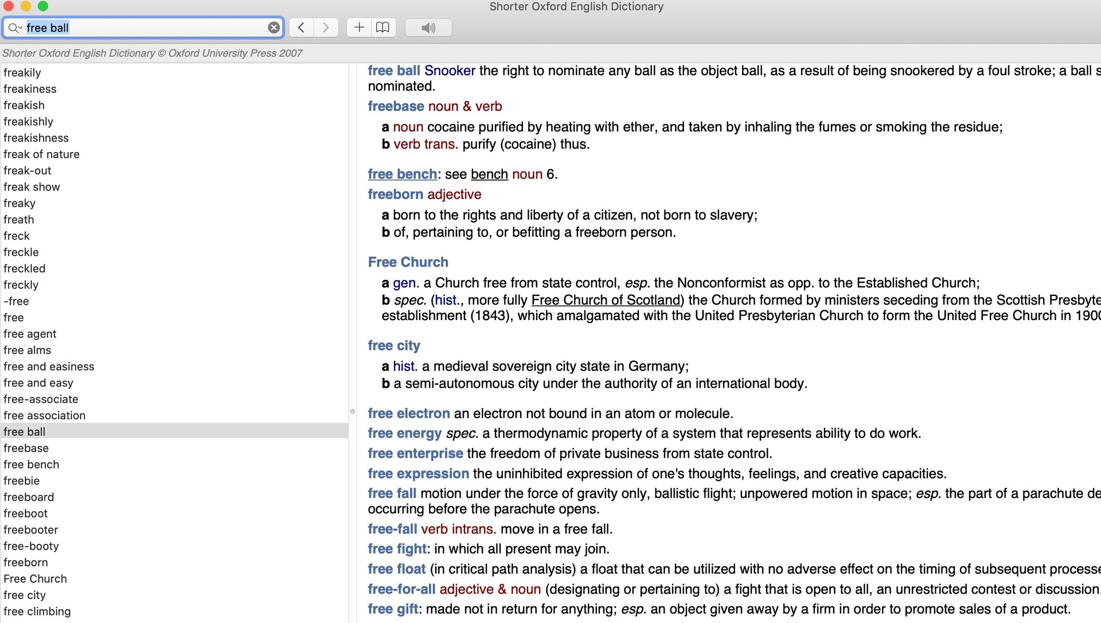Click the 'freeborn' headword in definition pane
This screenshot has width=1101, height=623.
396,194
